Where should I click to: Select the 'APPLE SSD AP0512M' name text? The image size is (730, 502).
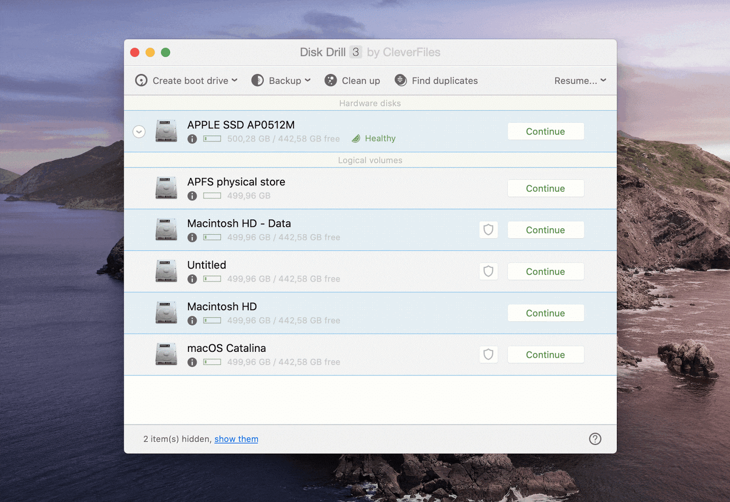click(x=241, y=125)
